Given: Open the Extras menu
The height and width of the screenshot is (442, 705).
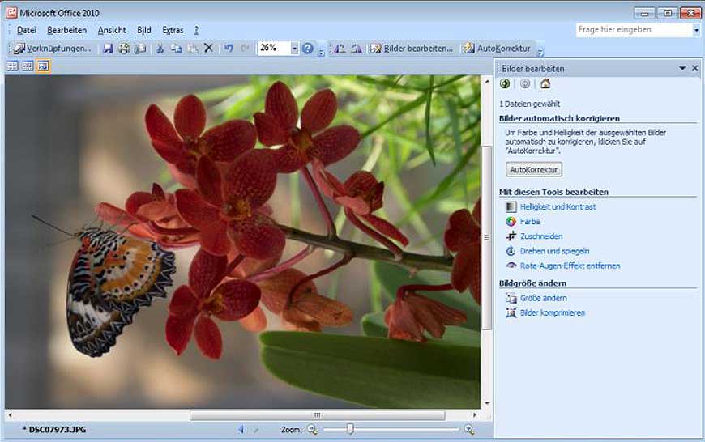Looking at the screenshot, I should tap(173, 30).
